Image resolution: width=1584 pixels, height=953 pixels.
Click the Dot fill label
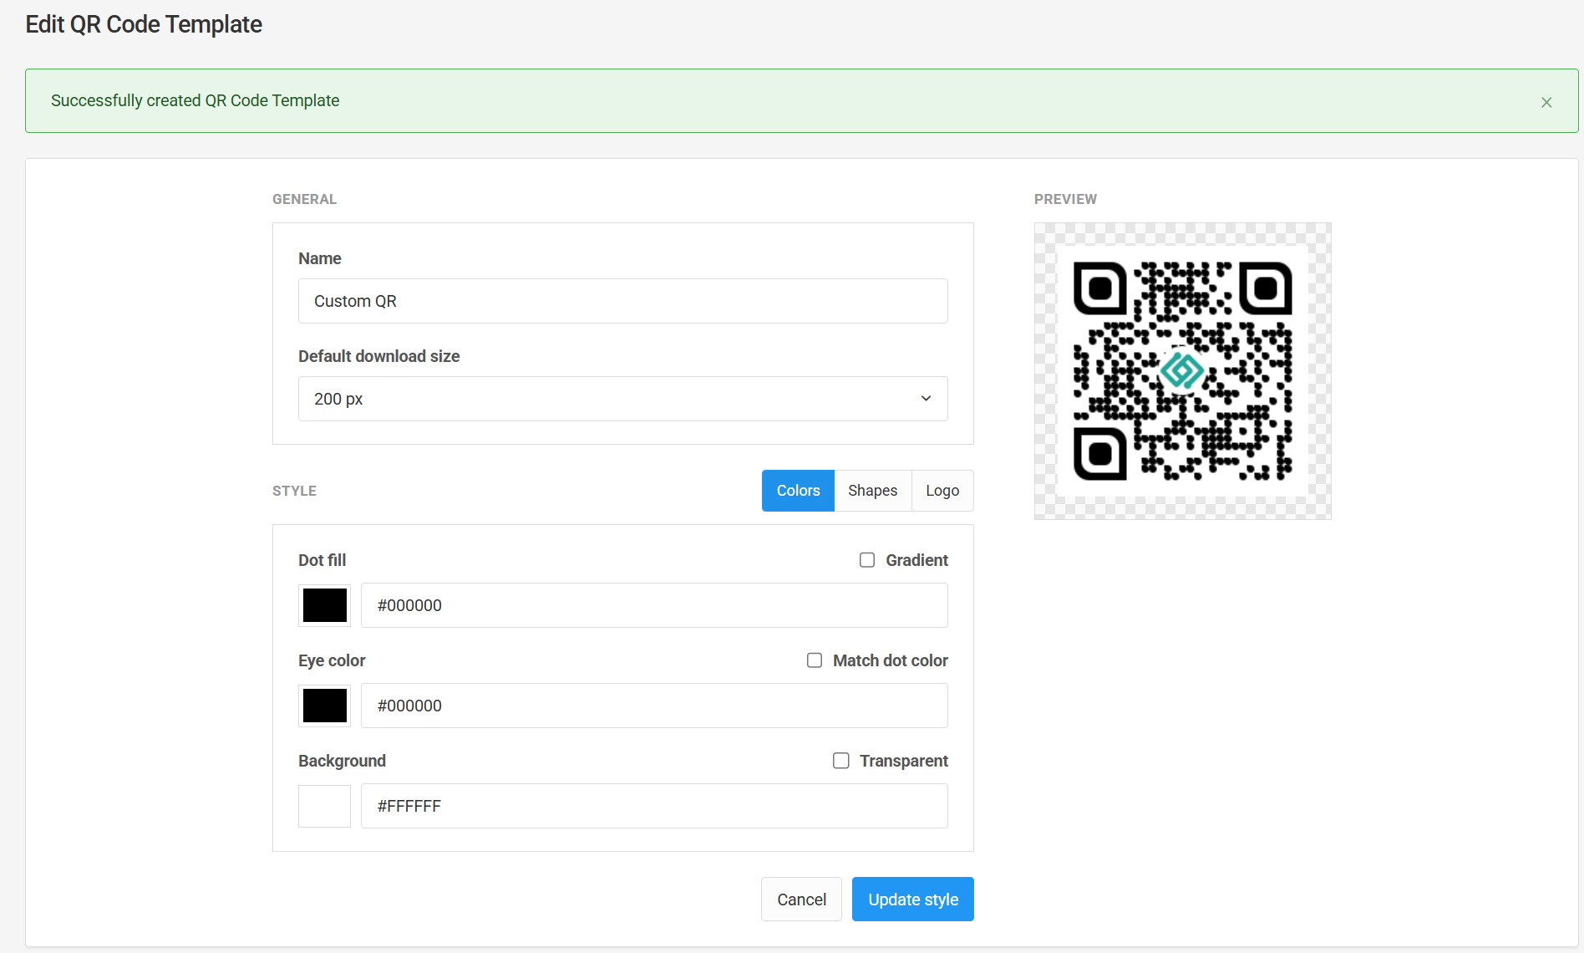(x=322, y=560)
